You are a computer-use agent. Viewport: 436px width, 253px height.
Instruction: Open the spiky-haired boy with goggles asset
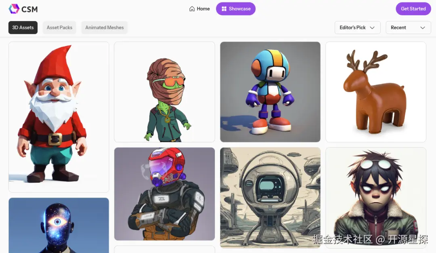pos(376,198)
